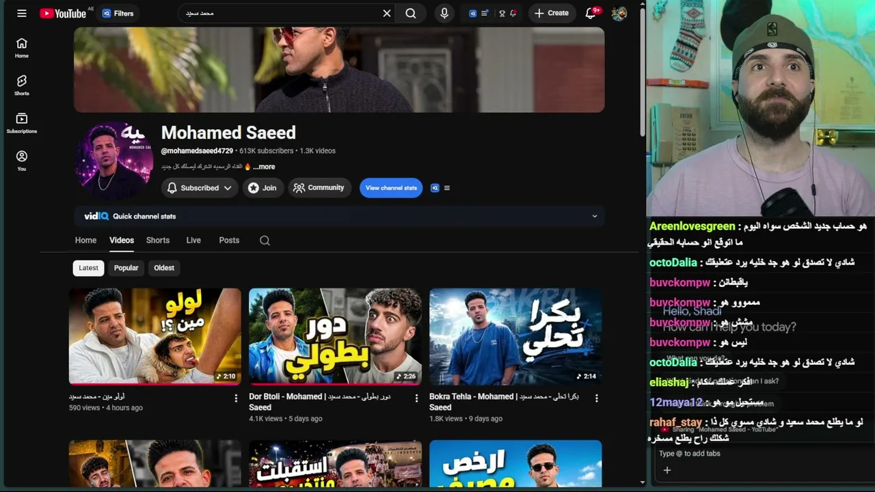875x492 pixels.
Task: Switch to the channel Home tab
Action: (x=85, y=241)
